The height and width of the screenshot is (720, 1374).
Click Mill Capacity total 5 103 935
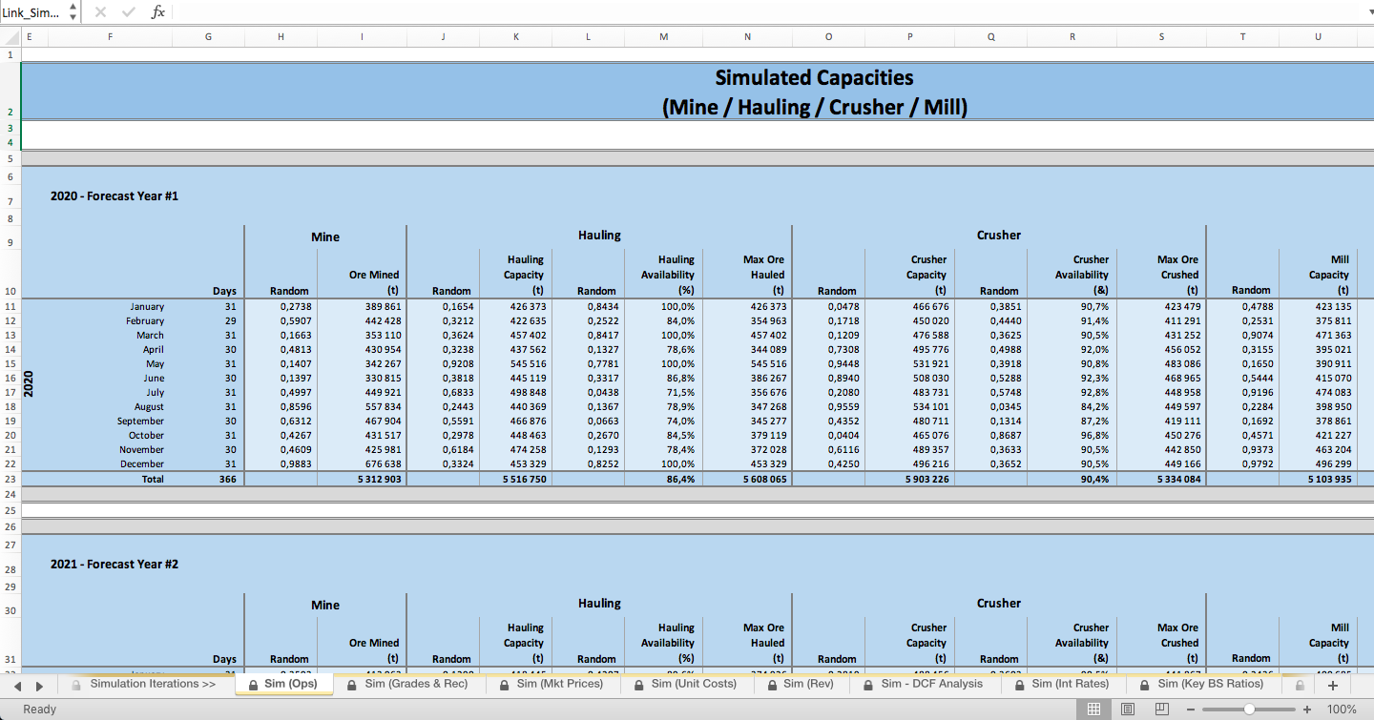[1328, 479]
